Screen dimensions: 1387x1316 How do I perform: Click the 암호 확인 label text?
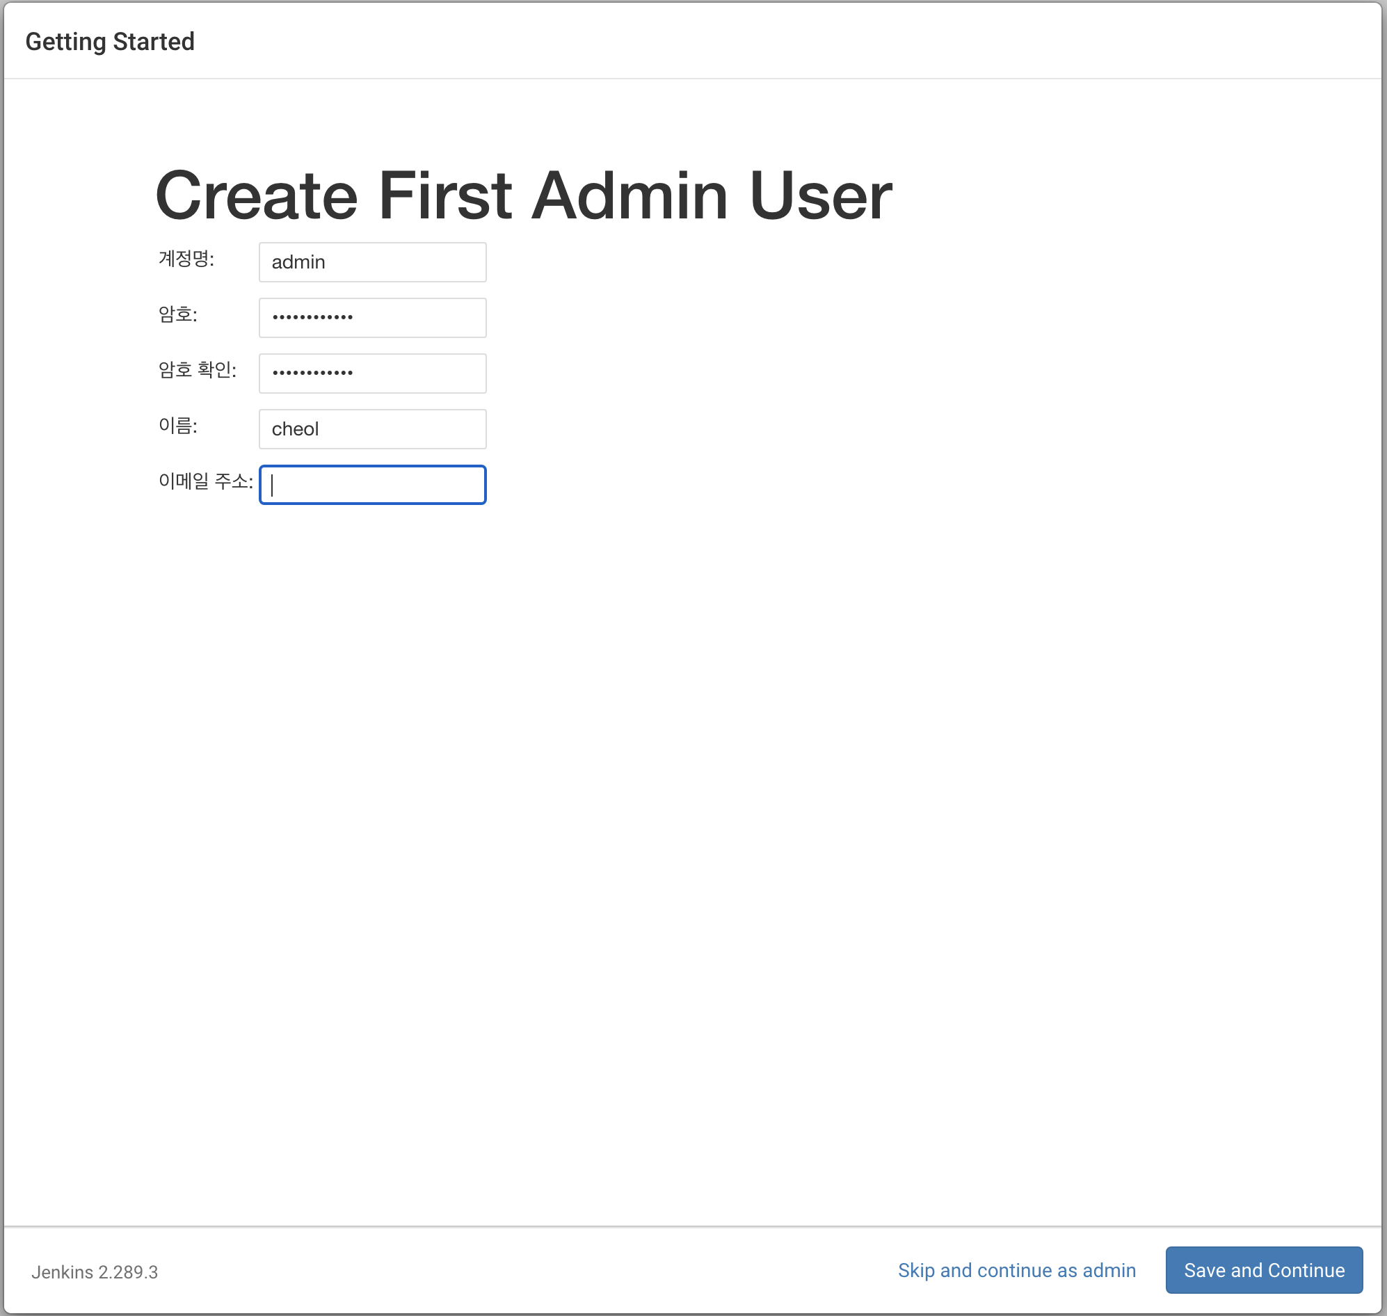197,369
